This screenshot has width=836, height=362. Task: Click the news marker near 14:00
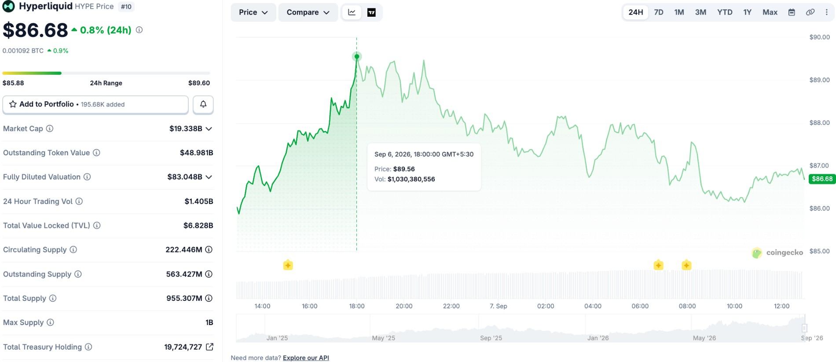(x=288, y=265)
